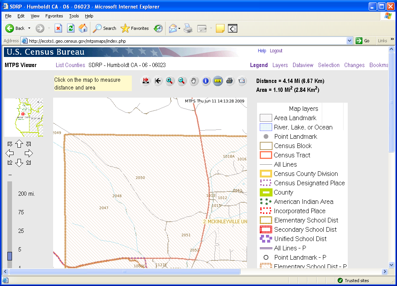Activate the pan hand tool
Image resolution: width=397 pixels, height=286 pixels.
[x=194, y=81]
